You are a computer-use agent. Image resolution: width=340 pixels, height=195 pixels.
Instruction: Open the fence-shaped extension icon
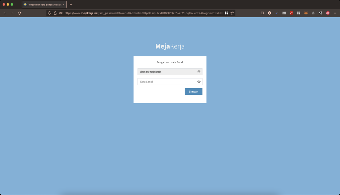284,13
